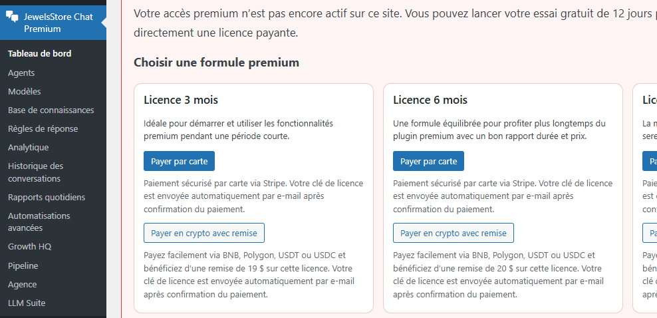Open Rapports quotidiens
The image size is (657, 318).
coord(47,198)
